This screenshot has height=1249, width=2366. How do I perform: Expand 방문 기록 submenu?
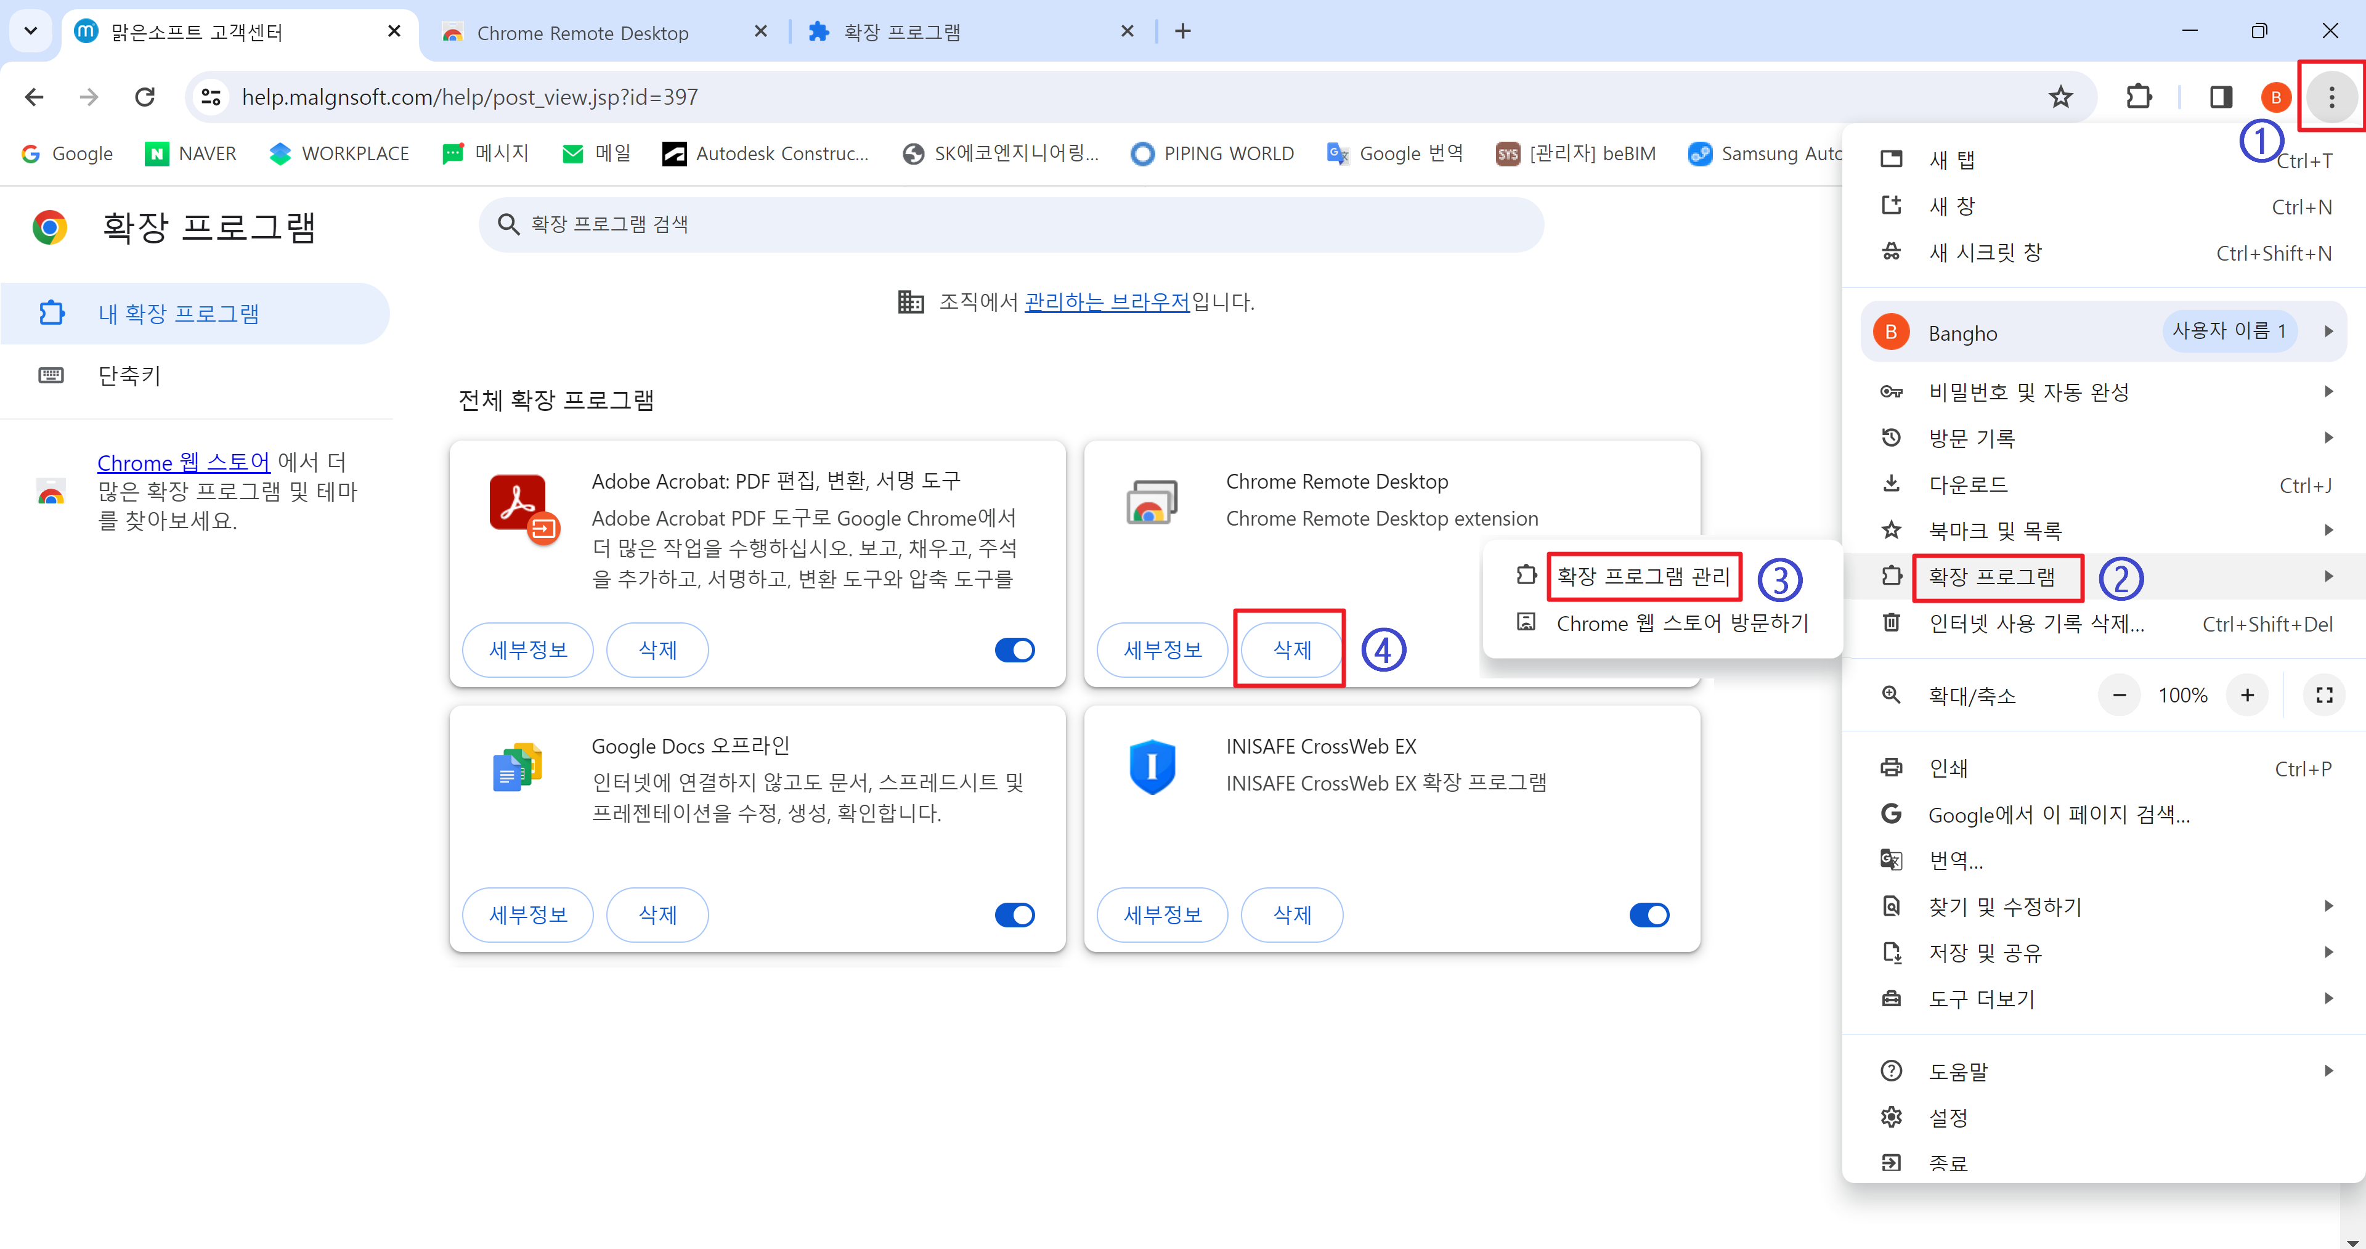point(2104,438)
